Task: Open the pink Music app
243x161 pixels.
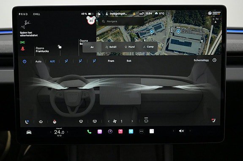Action: click(120, 131)
